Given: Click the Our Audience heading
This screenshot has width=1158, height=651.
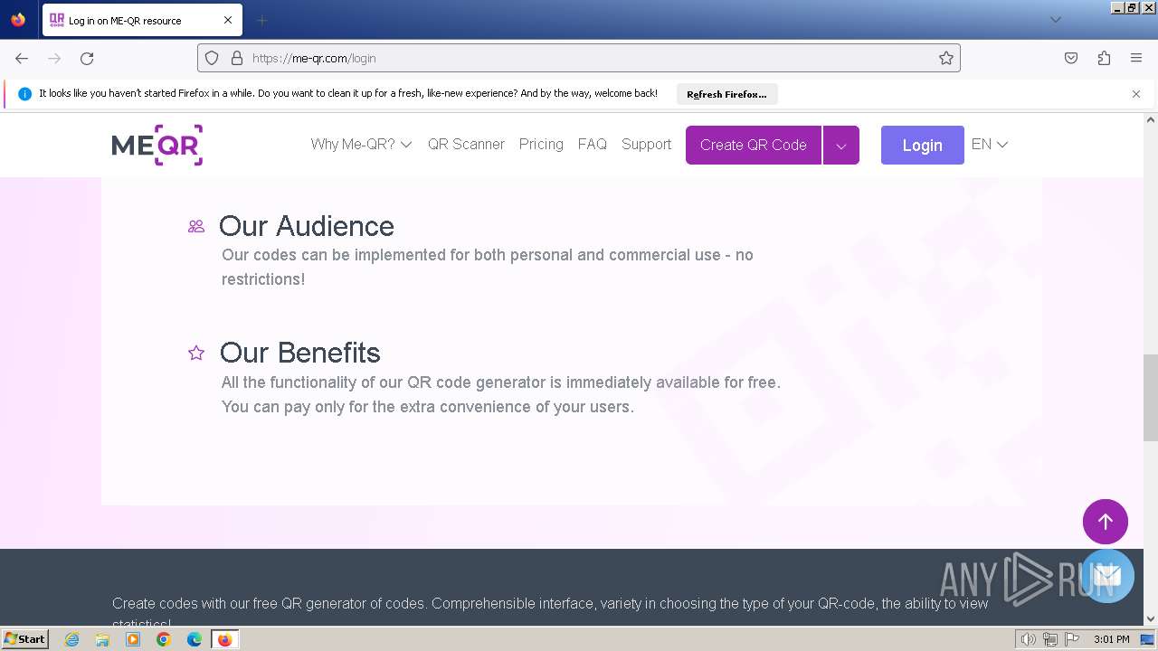Looking at the screenshot, I should point(307,226).
